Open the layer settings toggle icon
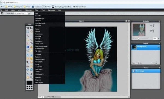Viewport: 164px width, 99px height. [134, 63]
